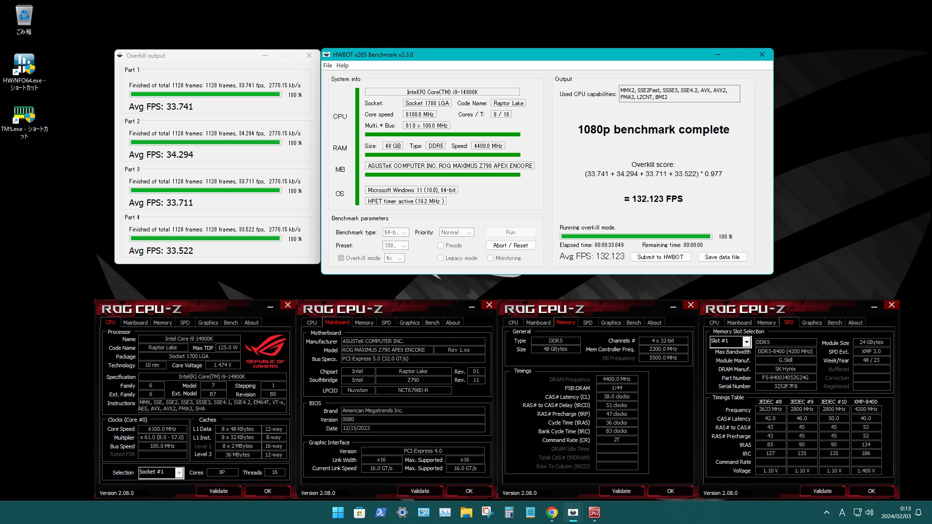The height and width of the screenshot is (524, 932).
Task: Click Validate in Memory tab CPU-Z window
Action: 621,491
